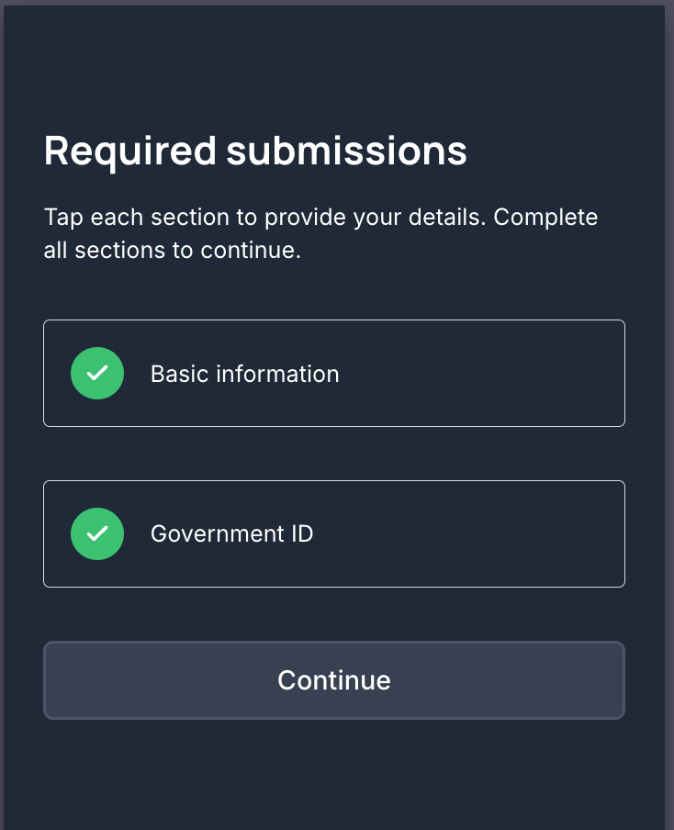674x830 pixels.
Task: Tap the completed status circle for Government ID
Action: pos(97,533)
